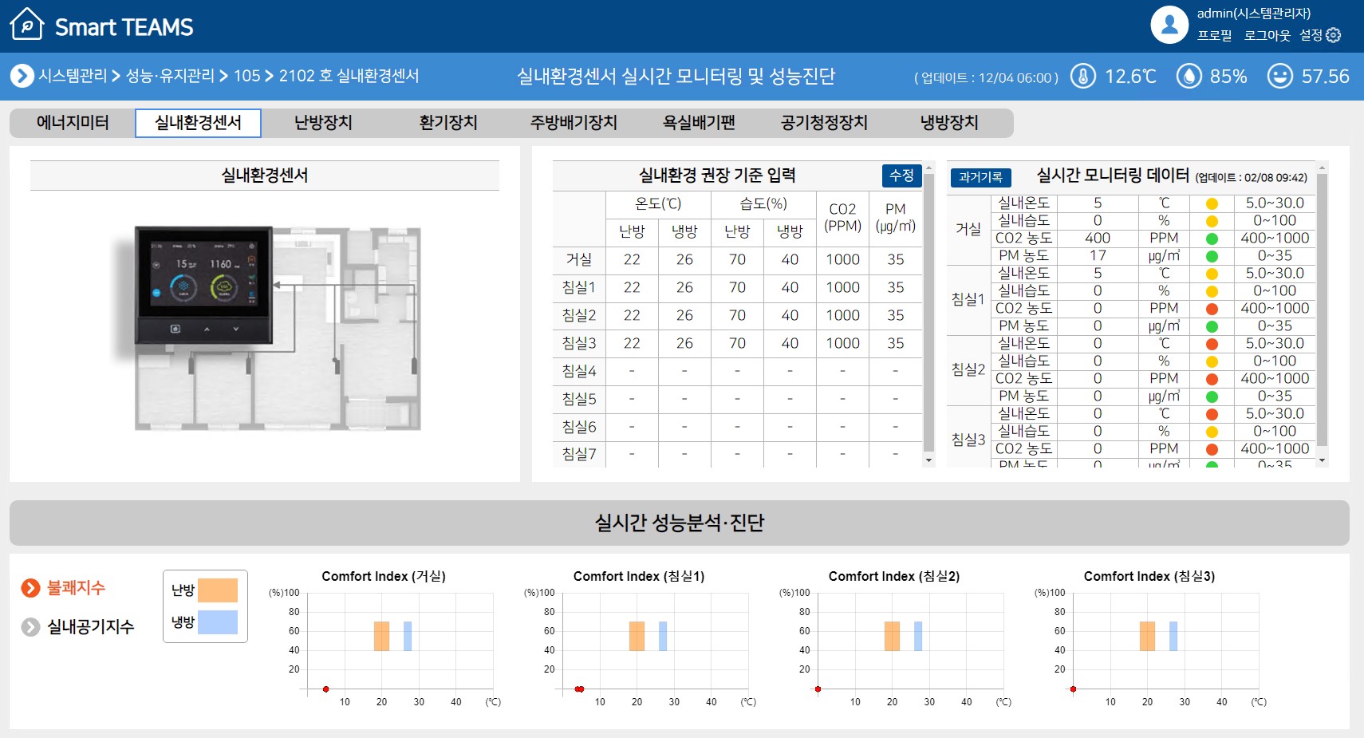Click the smiley comfort index icon

1279,76
